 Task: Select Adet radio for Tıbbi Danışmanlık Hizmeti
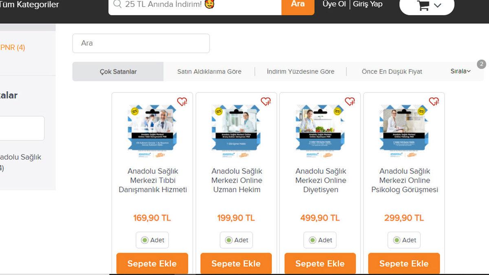tap(145, 240)
